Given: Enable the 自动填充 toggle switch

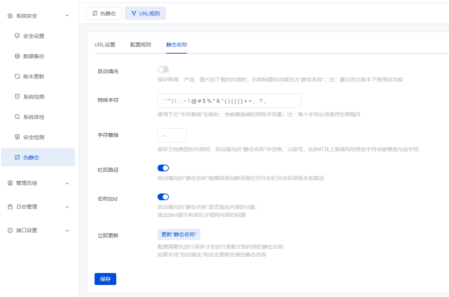Looking at the screenshot, I should pos(163,69).
